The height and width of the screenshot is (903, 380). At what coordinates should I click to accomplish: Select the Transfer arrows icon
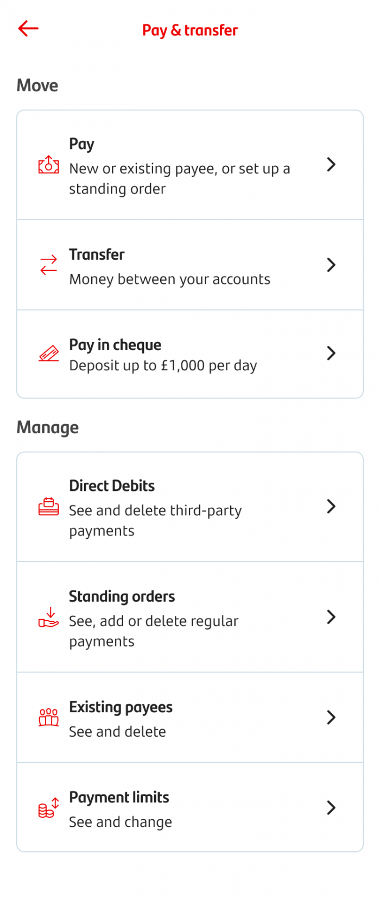[x=48, y=265]
